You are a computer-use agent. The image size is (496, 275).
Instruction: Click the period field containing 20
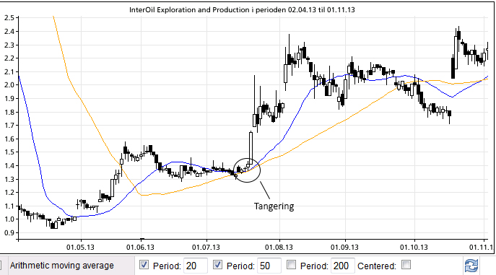(196, 266)
